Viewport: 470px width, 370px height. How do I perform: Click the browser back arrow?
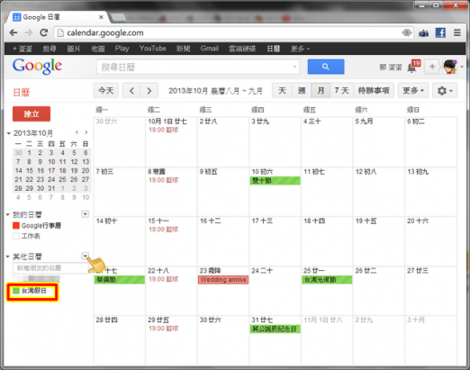[14, 32]
